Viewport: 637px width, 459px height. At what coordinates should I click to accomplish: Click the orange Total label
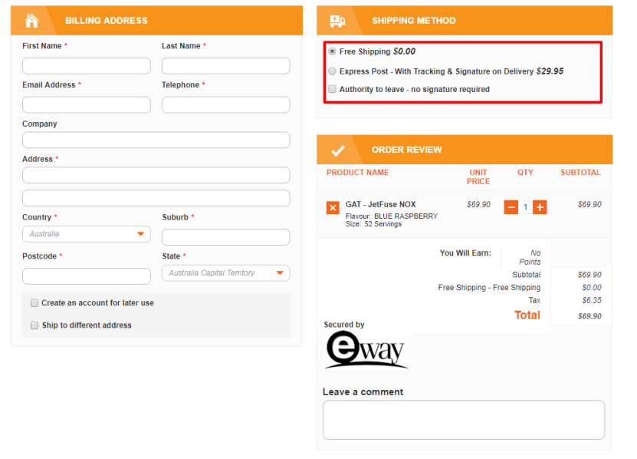(527, 315)
